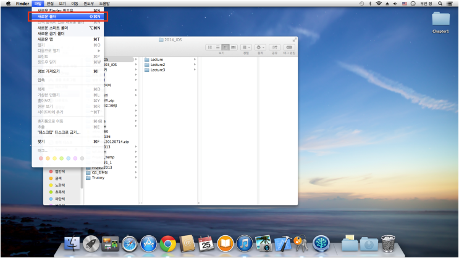This screenshot has height=258, width=459.
Task: Open the 도움말 menu in menu bar
Action: pyautogui.click(x=104, y=4)
